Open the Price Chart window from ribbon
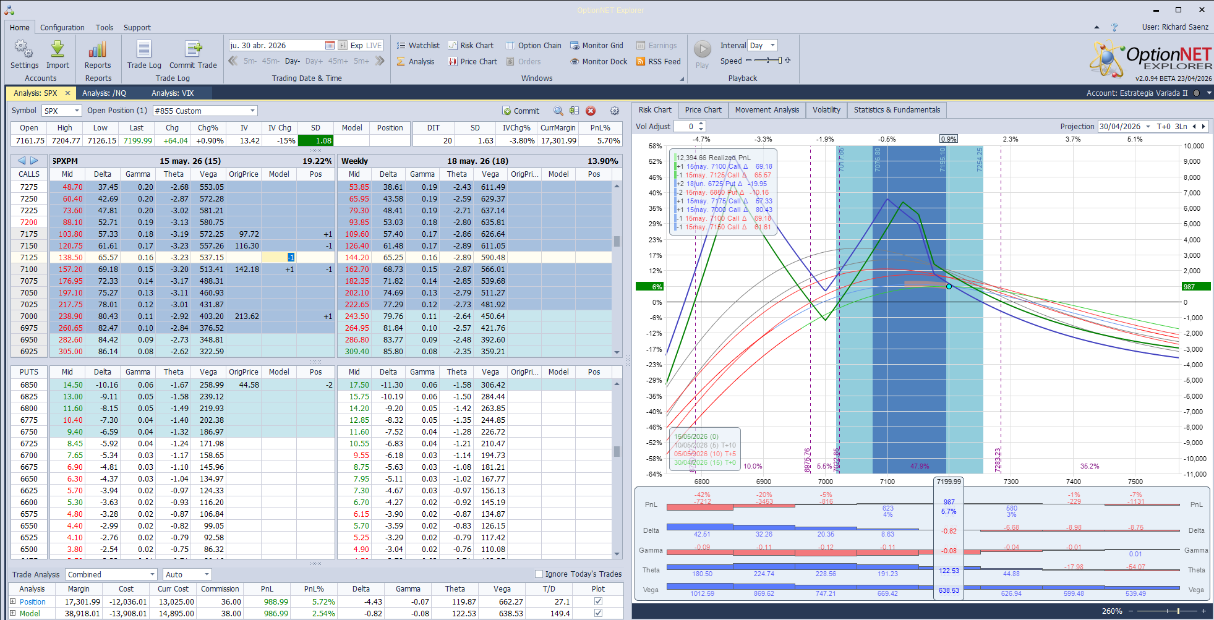1214x620 pixels. (x=473, y=61)
